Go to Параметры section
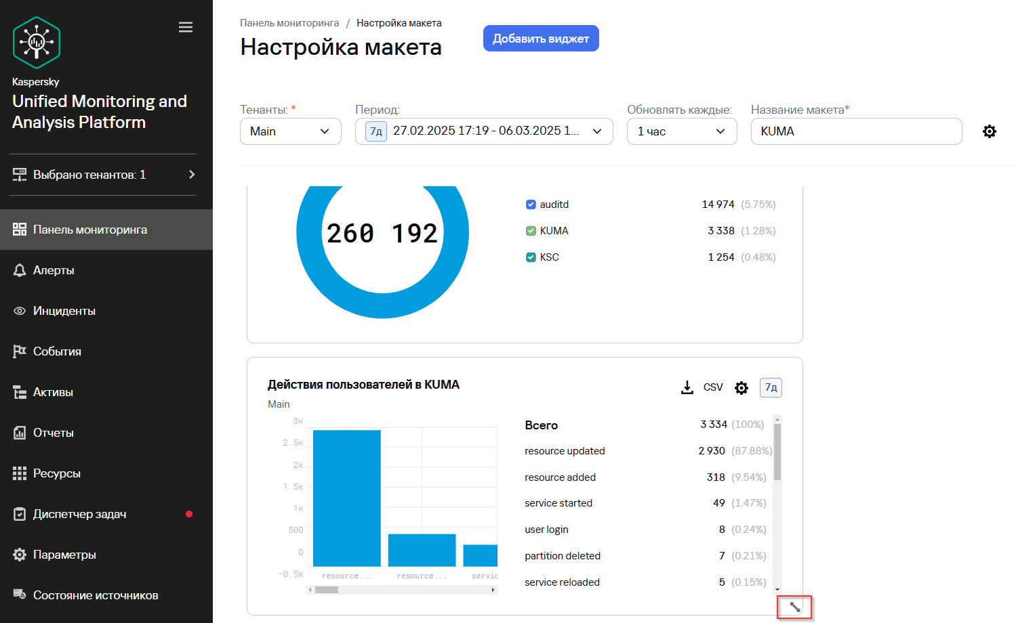The height and width of the screenshot is (623, 1016). tap(106, 555)
